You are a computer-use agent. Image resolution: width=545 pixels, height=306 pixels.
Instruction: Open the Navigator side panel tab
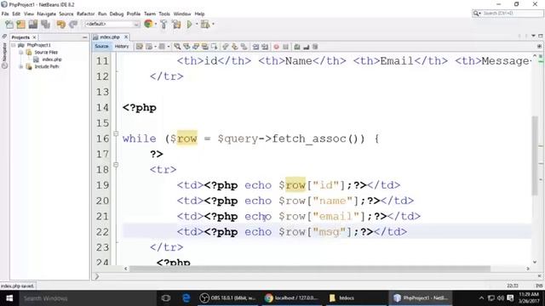point(4,55)
